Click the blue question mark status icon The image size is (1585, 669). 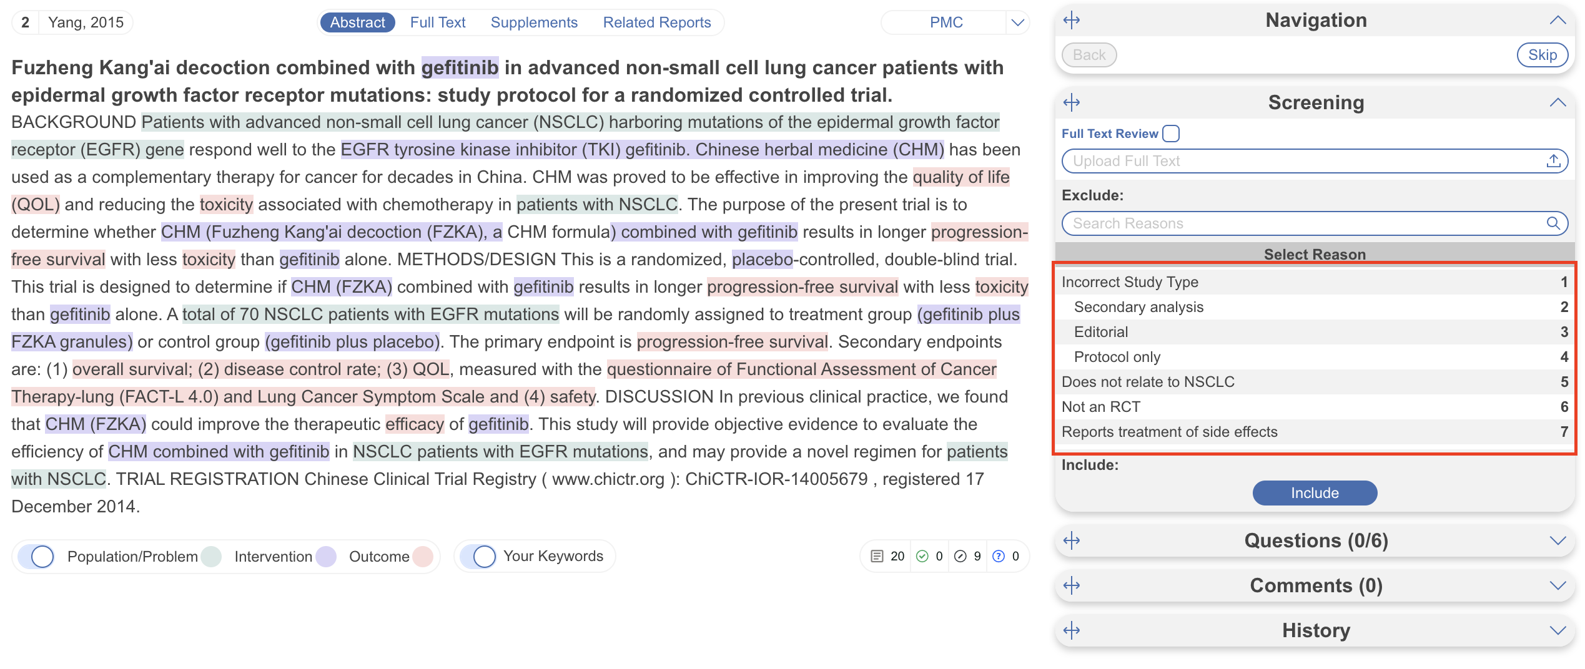click(x=999, y=556)
